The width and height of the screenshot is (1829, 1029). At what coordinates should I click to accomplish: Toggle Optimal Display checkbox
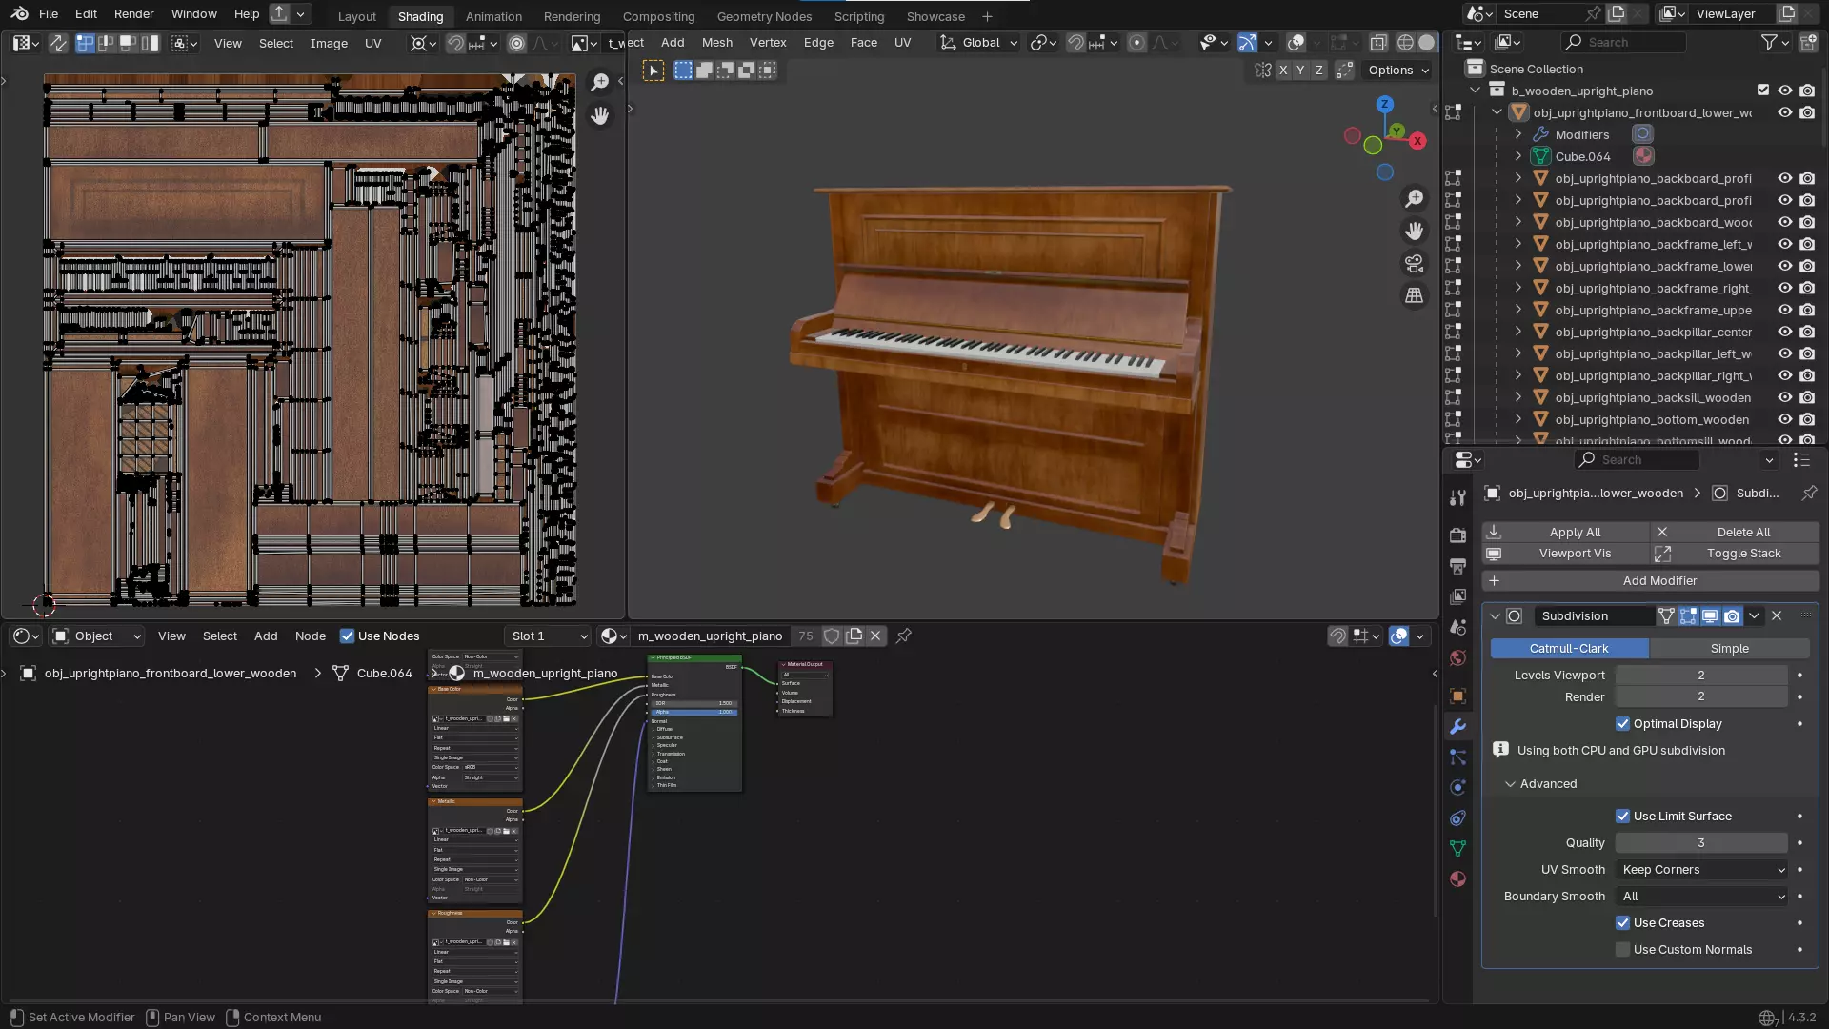[x=1622, y=723]
